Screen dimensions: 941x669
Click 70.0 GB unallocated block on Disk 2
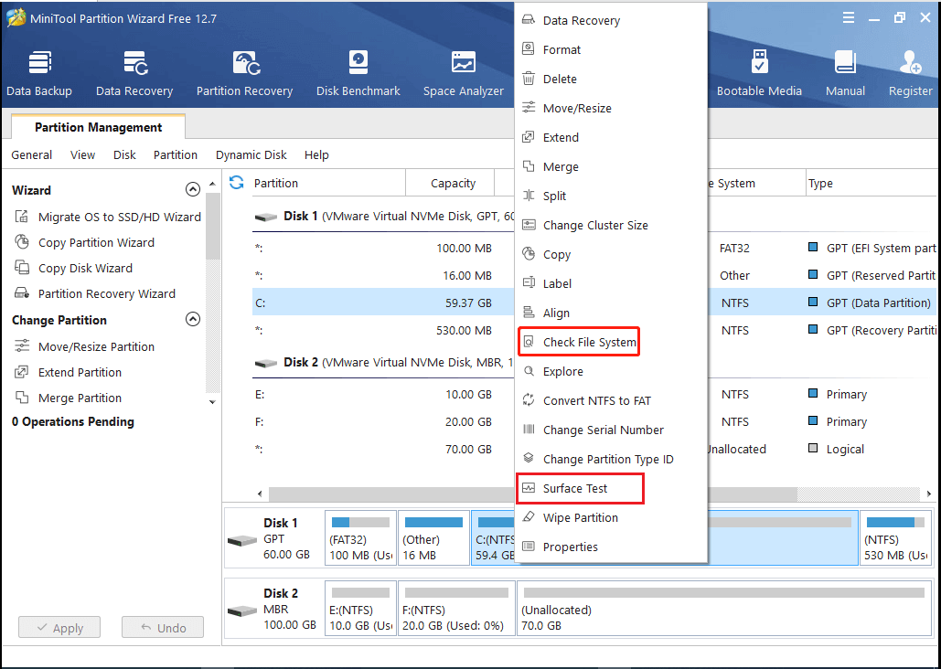click(722, 609)
